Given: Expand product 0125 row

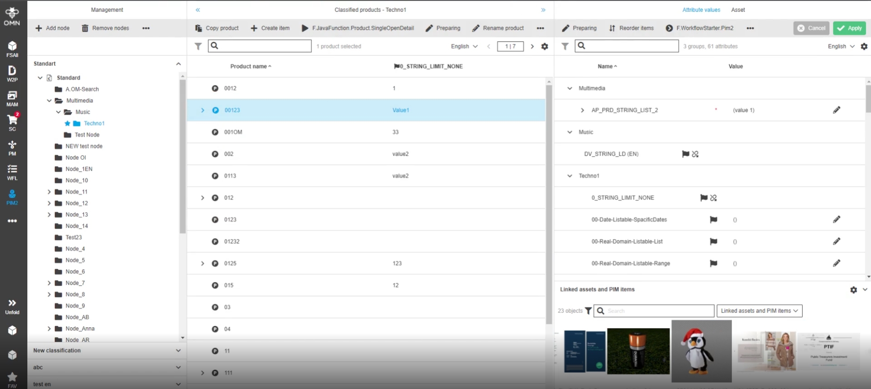Looking at the screenshot, I should 202,264.
